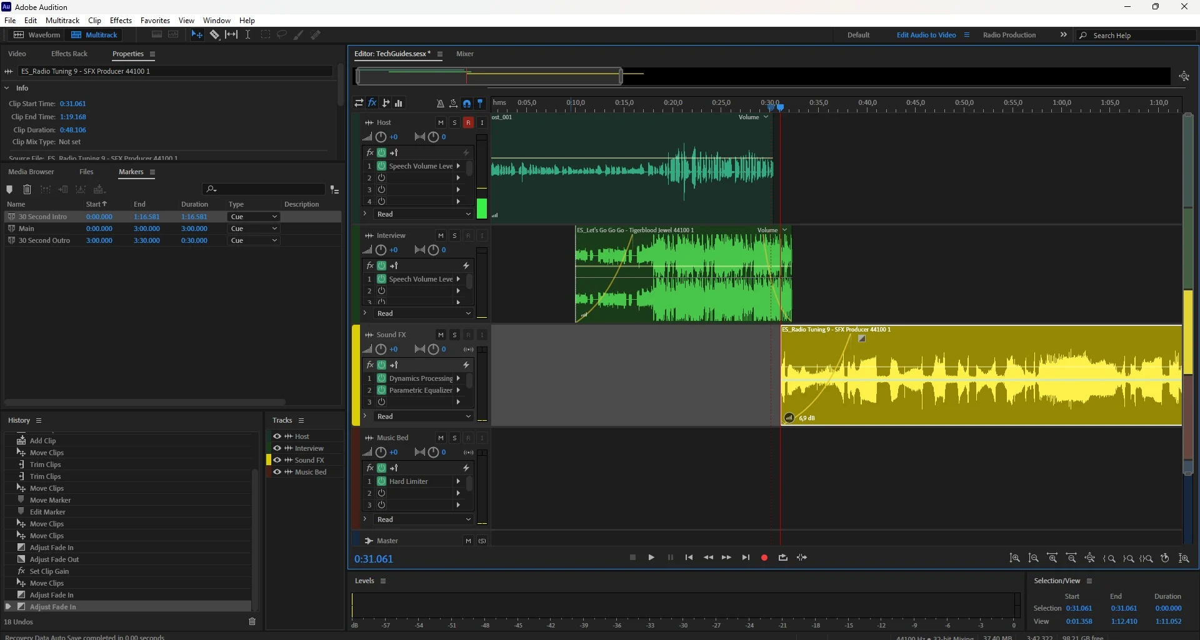Move playhead to next marker
The height and width of the screenshot is (640, 1200).
[746, 558]
